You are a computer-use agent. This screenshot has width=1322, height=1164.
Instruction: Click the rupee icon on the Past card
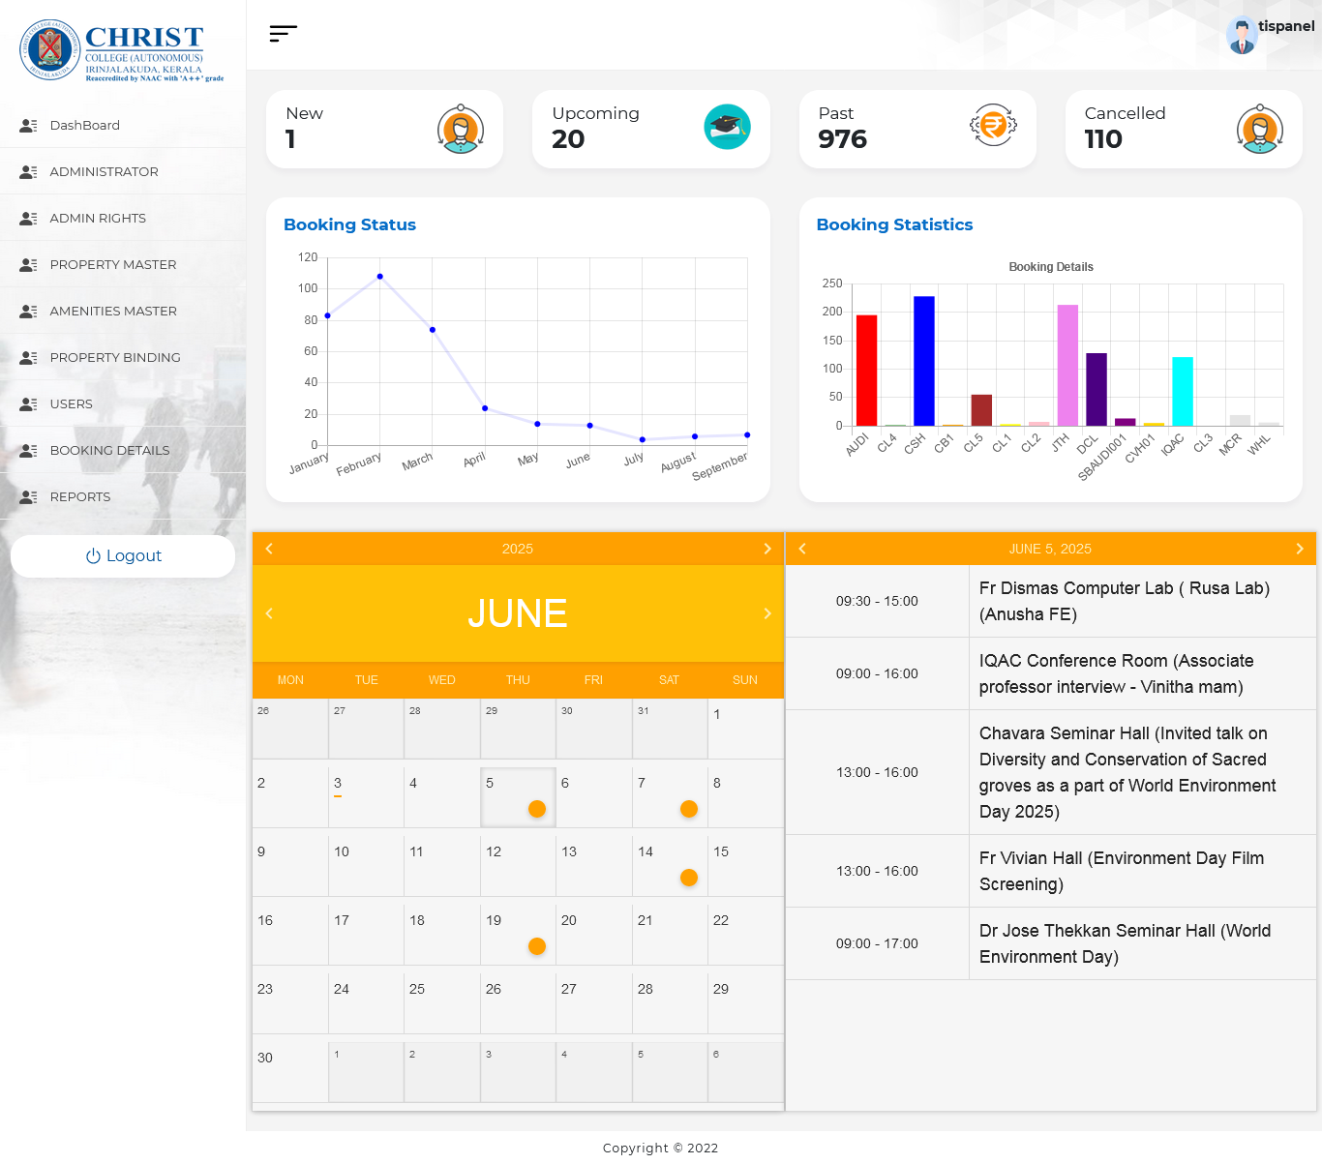pyautogui.click(x=993, y=127)
